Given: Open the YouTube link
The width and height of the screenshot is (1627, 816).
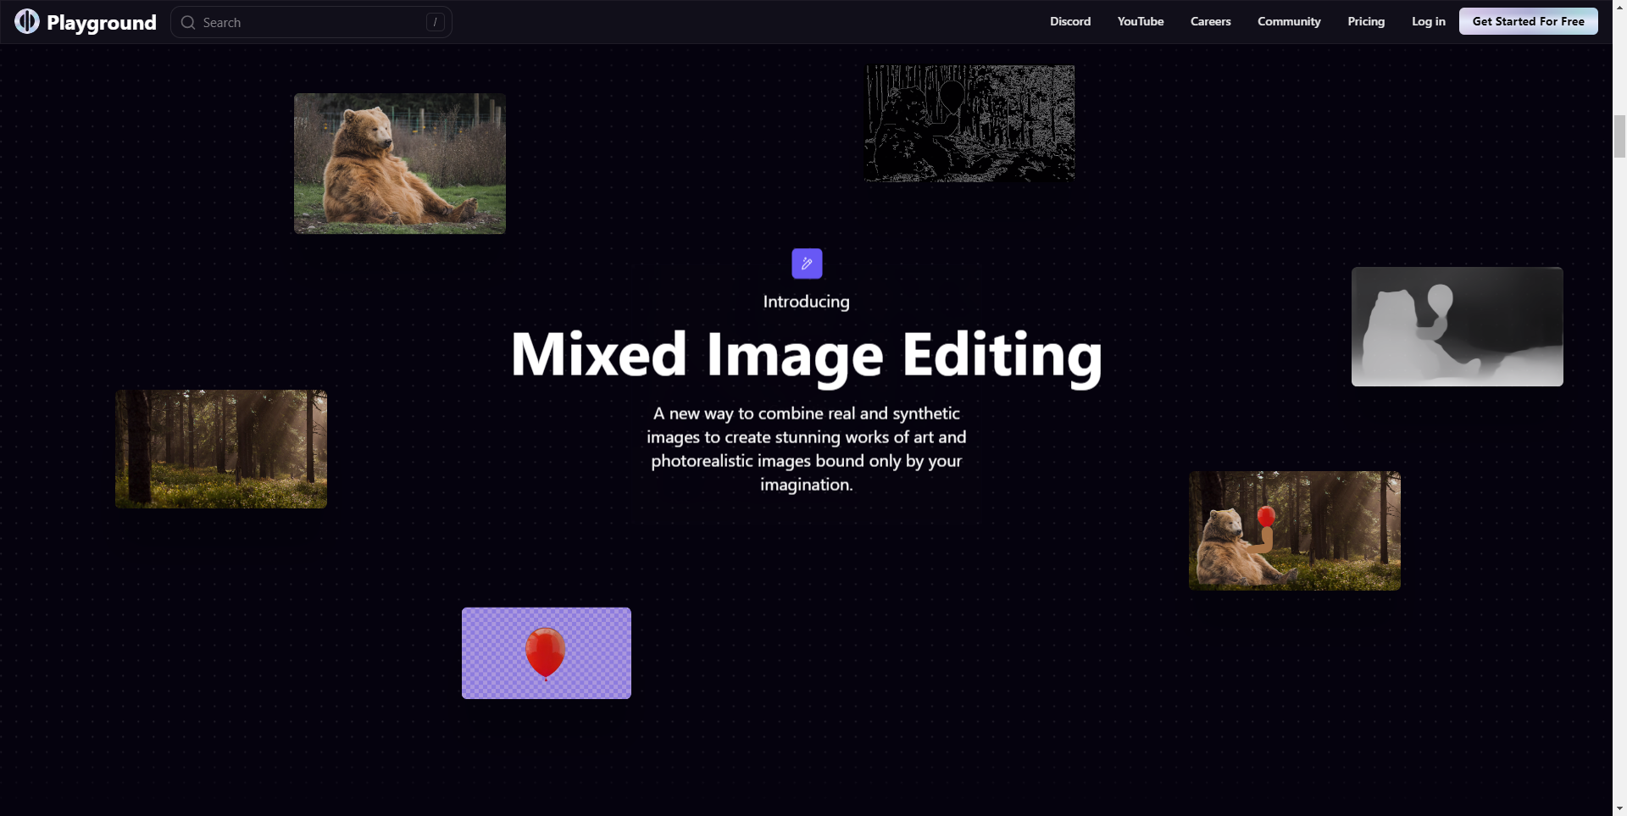Looking at the screenshot, I should point(1141,21).
